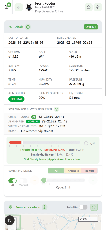
Task: Click device ID Buddi-0A99EC
Action: coord(45,7)
